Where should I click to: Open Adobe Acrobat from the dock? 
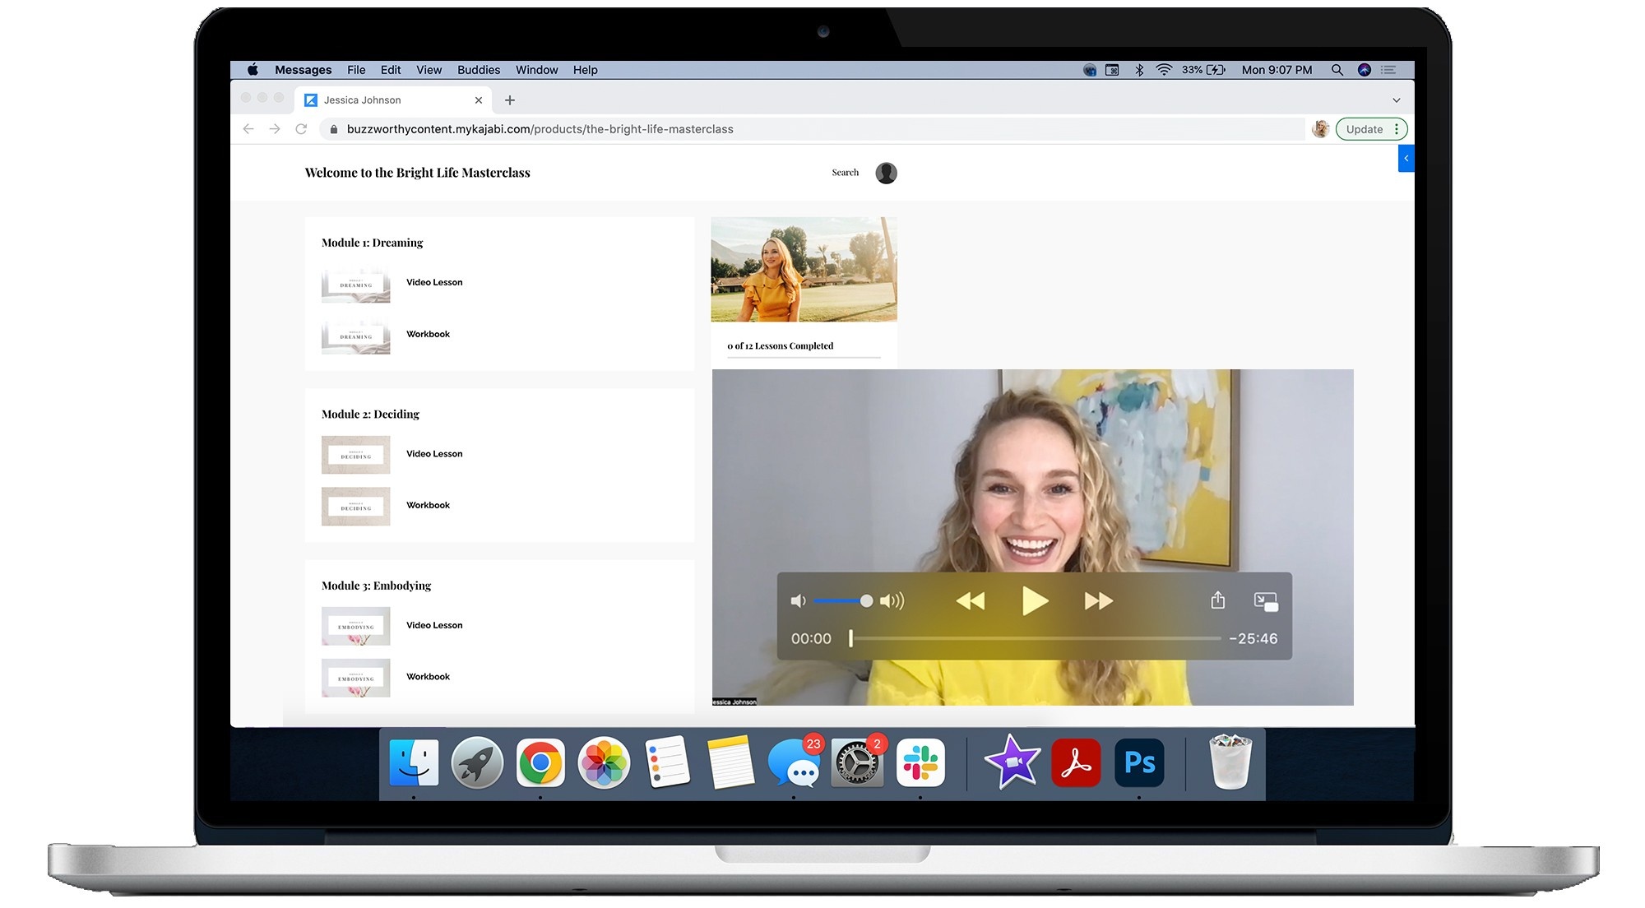coord(1076,763)
